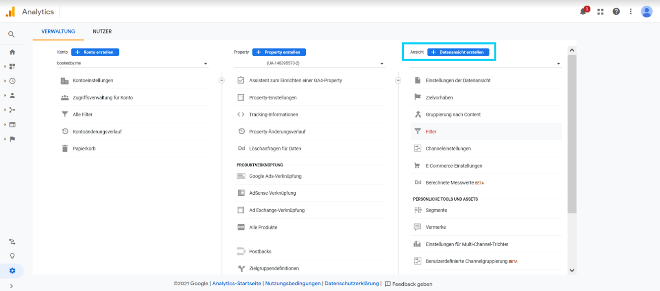Expand the Audience section arrow in sidebar

[5, 95]
